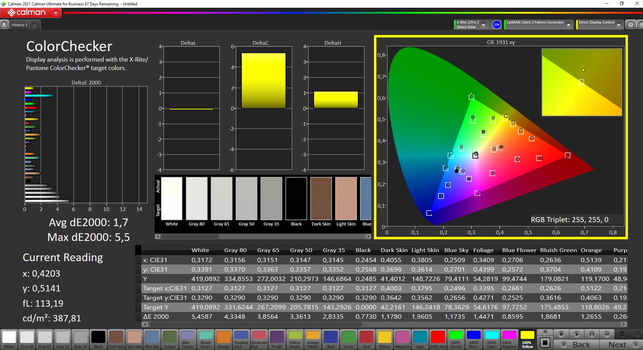Select the Black patch in bottom strip
643x350 pixels.
point(98,339)
